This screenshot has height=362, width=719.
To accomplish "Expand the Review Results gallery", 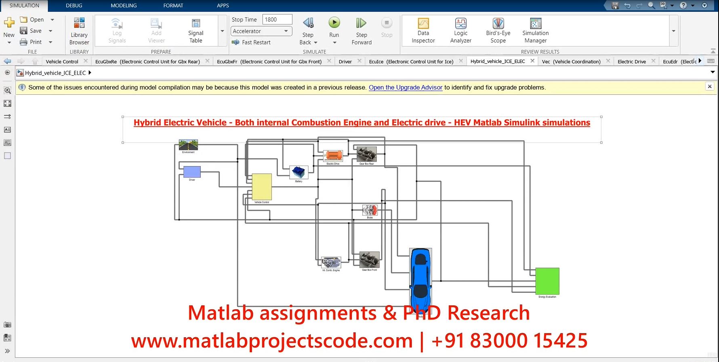I will [673, 31].
